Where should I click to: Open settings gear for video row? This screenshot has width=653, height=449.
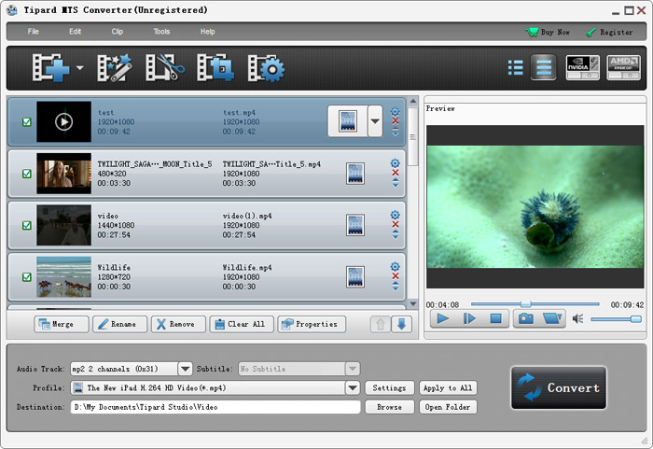[x=396, y=215]
